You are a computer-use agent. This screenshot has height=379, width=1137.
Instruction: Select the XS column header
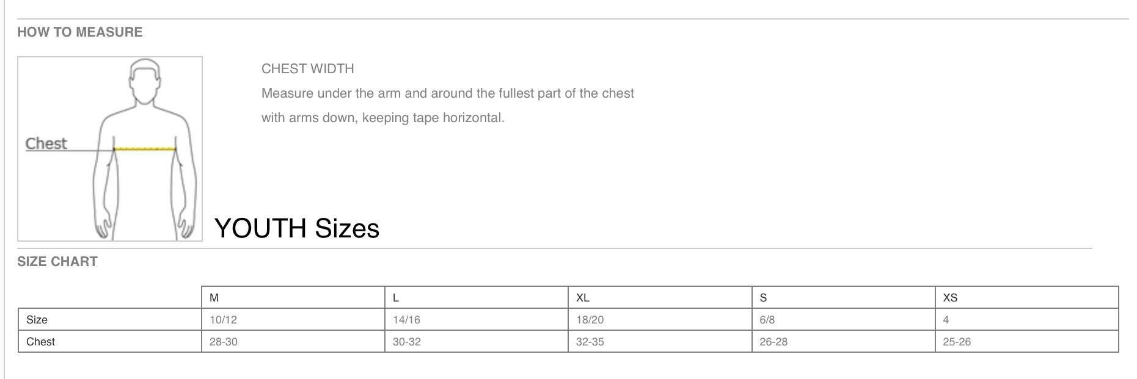(x=1026, y=297)
